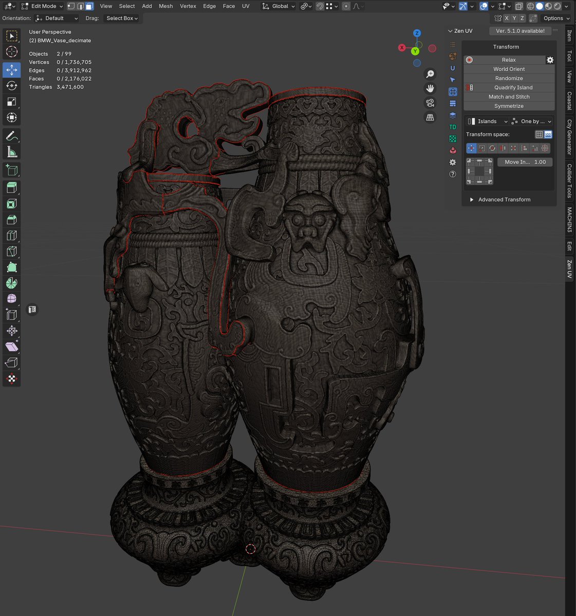Select the Rip Region tool
The image size is (576, 616).
pos(11,363)
